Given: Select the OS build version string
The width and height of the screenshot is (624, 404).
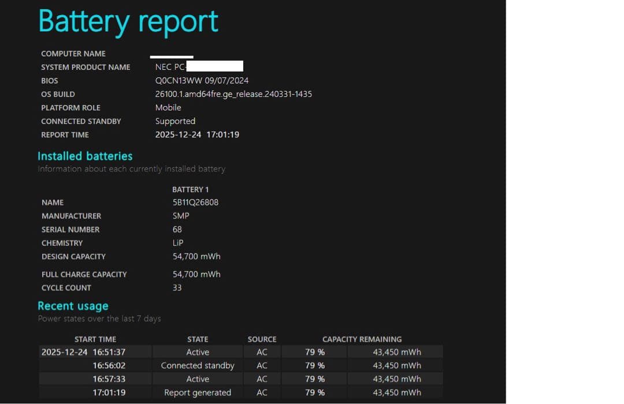Looking at the screenshot, I should pyautogui.click(x=233, y=94).
